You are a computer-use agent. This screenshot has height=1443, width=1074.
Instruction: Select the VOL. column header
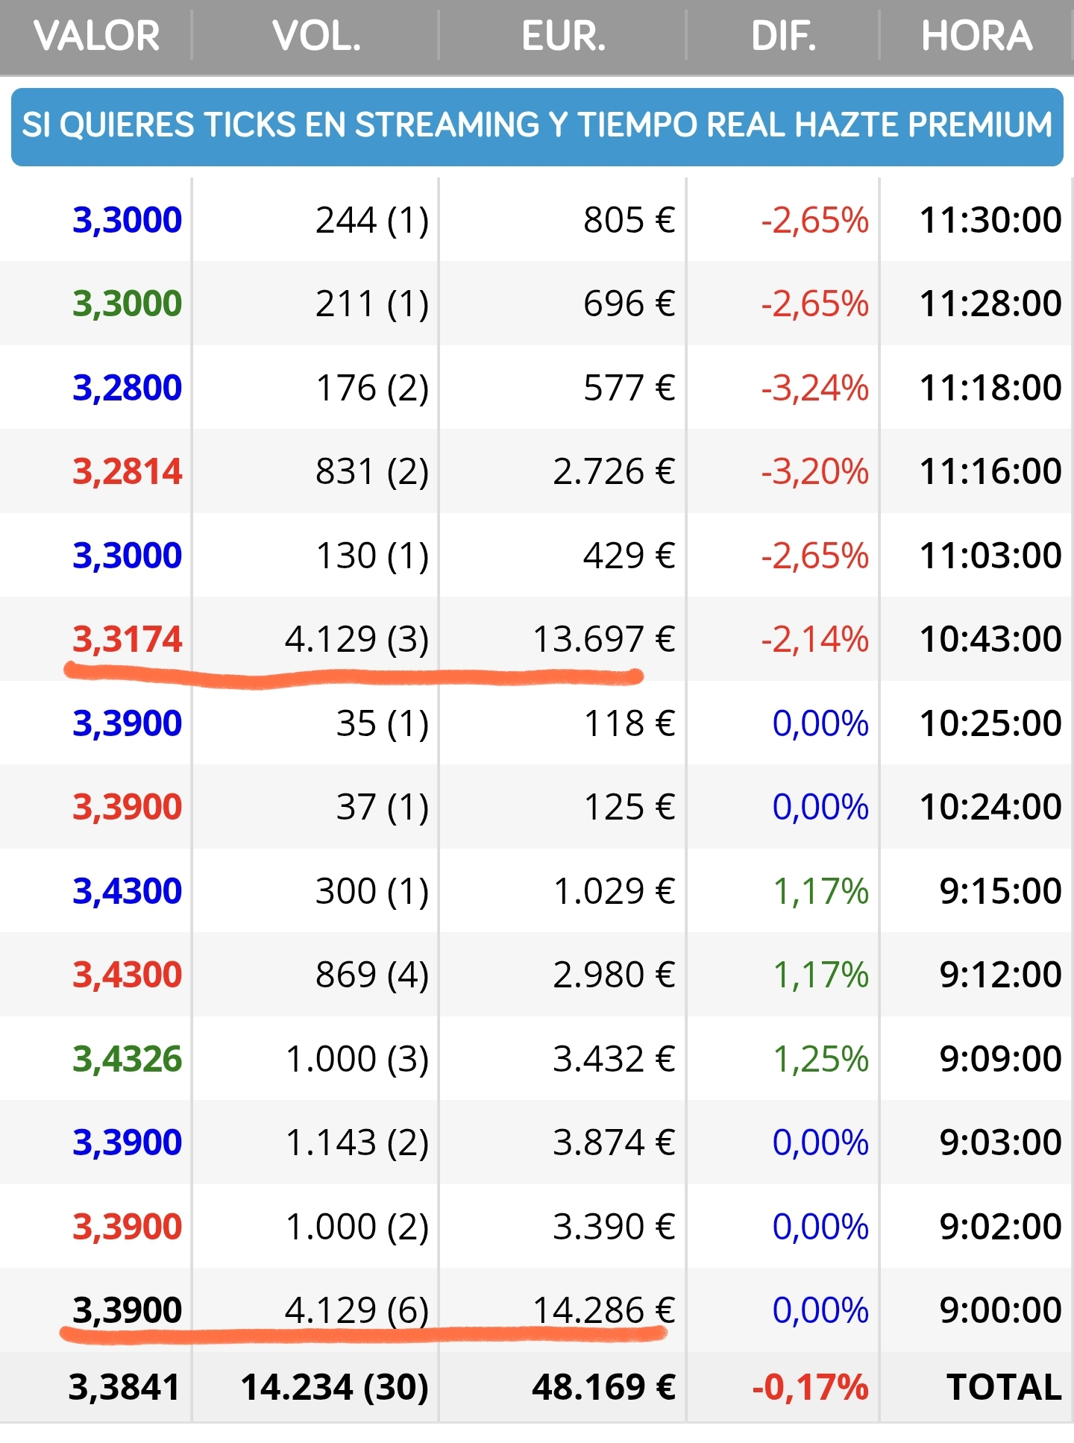[316, 36]
